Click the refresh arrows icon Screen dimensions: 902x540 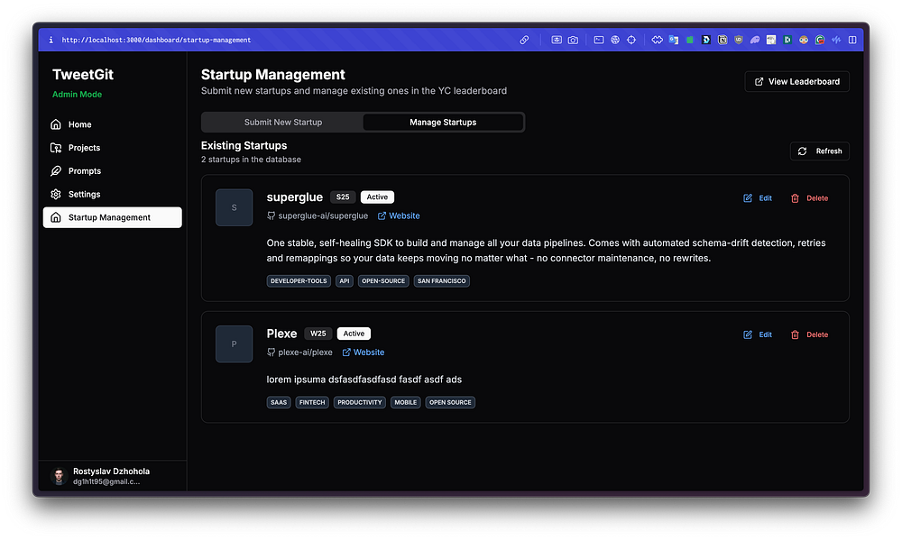[802, 151]
